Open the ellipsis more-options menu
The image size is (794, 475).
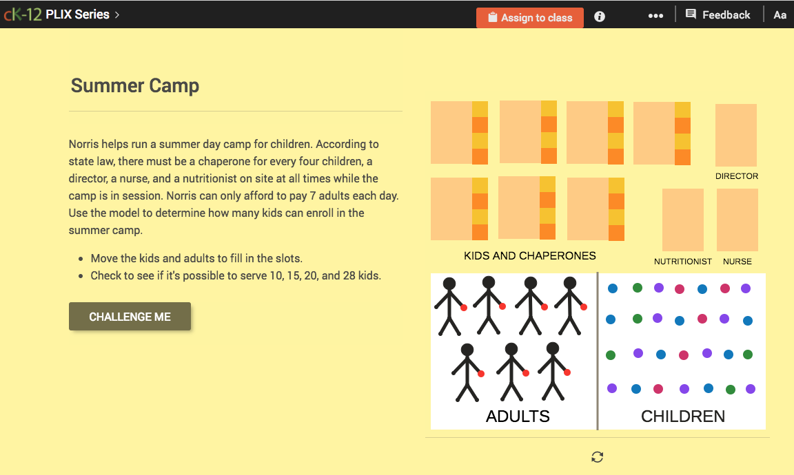(655, 14)
